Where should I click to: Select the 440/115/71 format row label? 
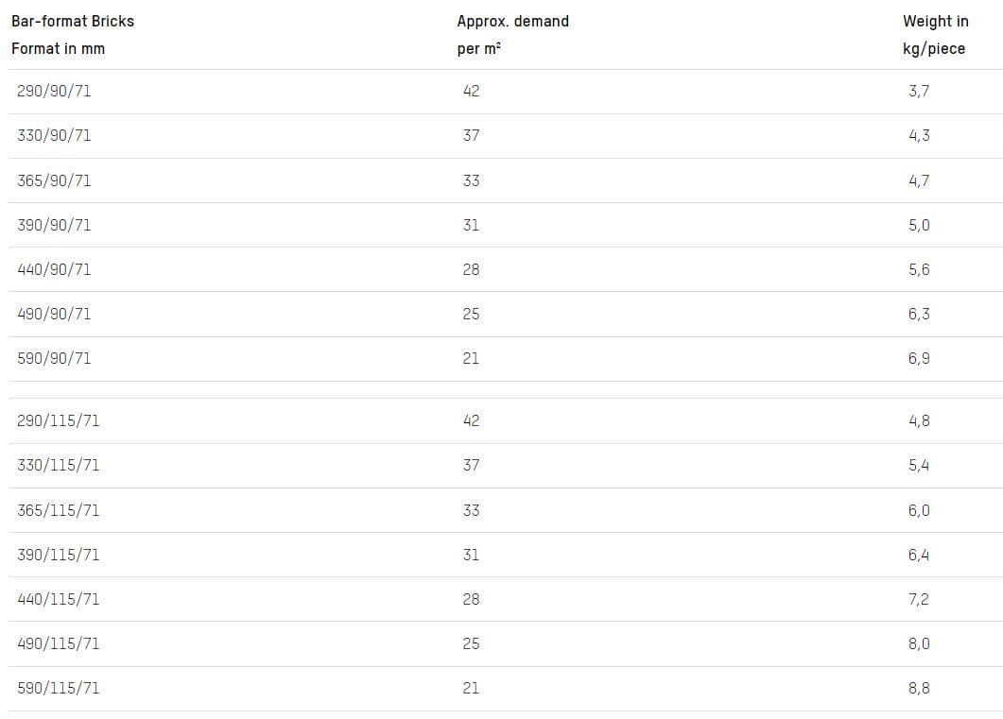58,599
